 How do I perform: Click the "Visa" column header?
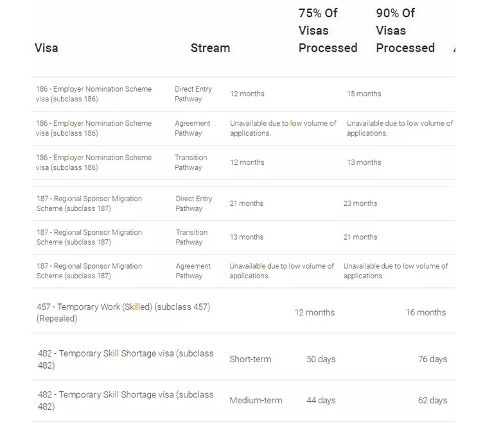(46, 48)
